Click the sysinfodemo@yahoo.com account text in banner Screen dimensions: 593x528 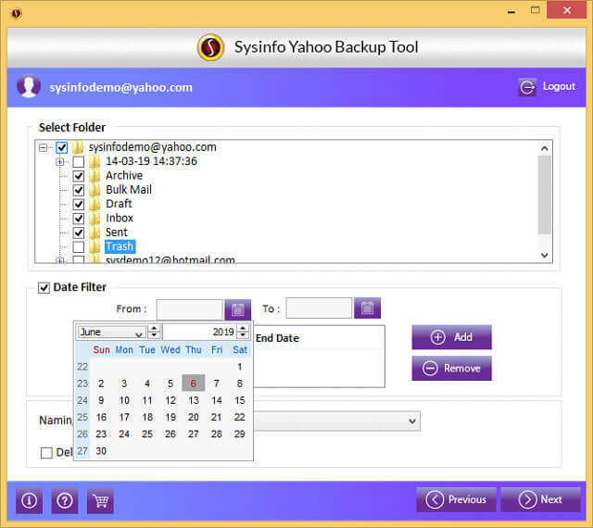(x=121, y=87)
